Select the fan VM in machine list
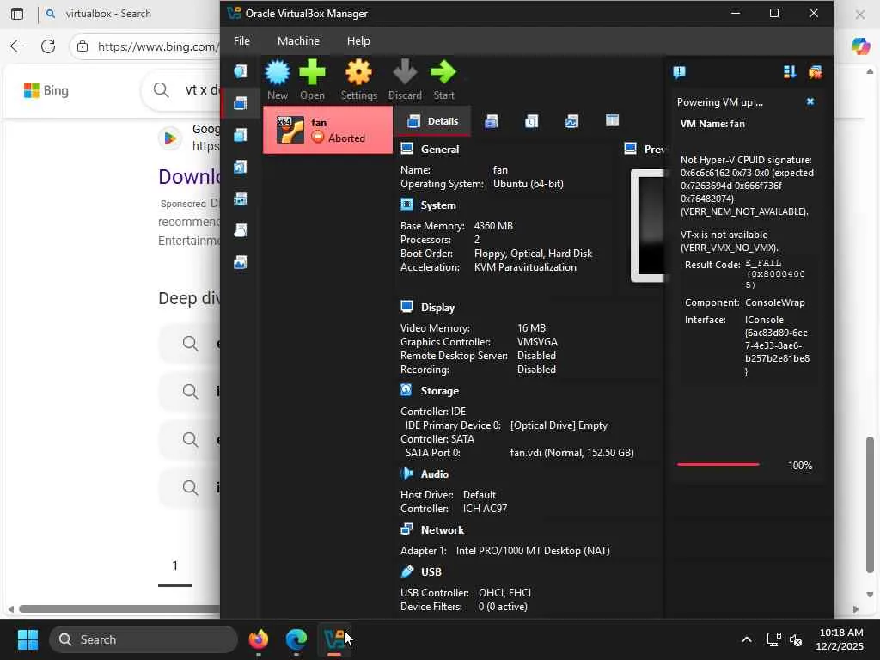The width and height of the screenshot is (880, 660). click(x=327, y=131)
